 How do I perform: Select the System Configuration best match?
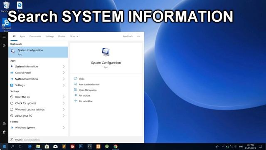(x=38, y=52)
